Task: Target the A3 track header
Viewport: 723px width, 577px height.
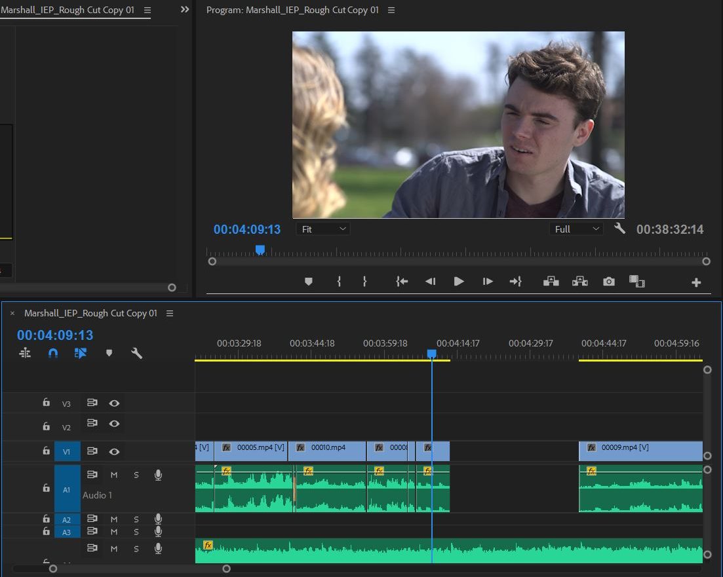Action: pyautogui.click(x=67, y=532)
